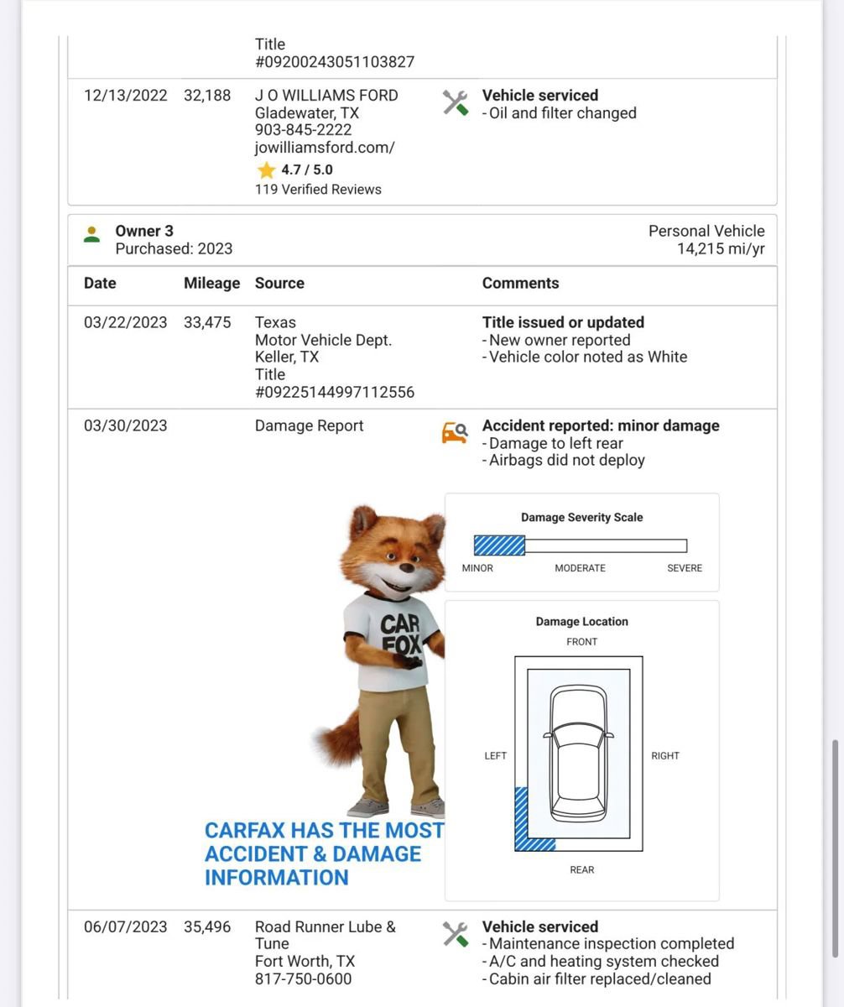Screen dimensions: 844x1007
Task: Click the wrench icon beside J O Williams Ford service
Action: coord(455,103)
